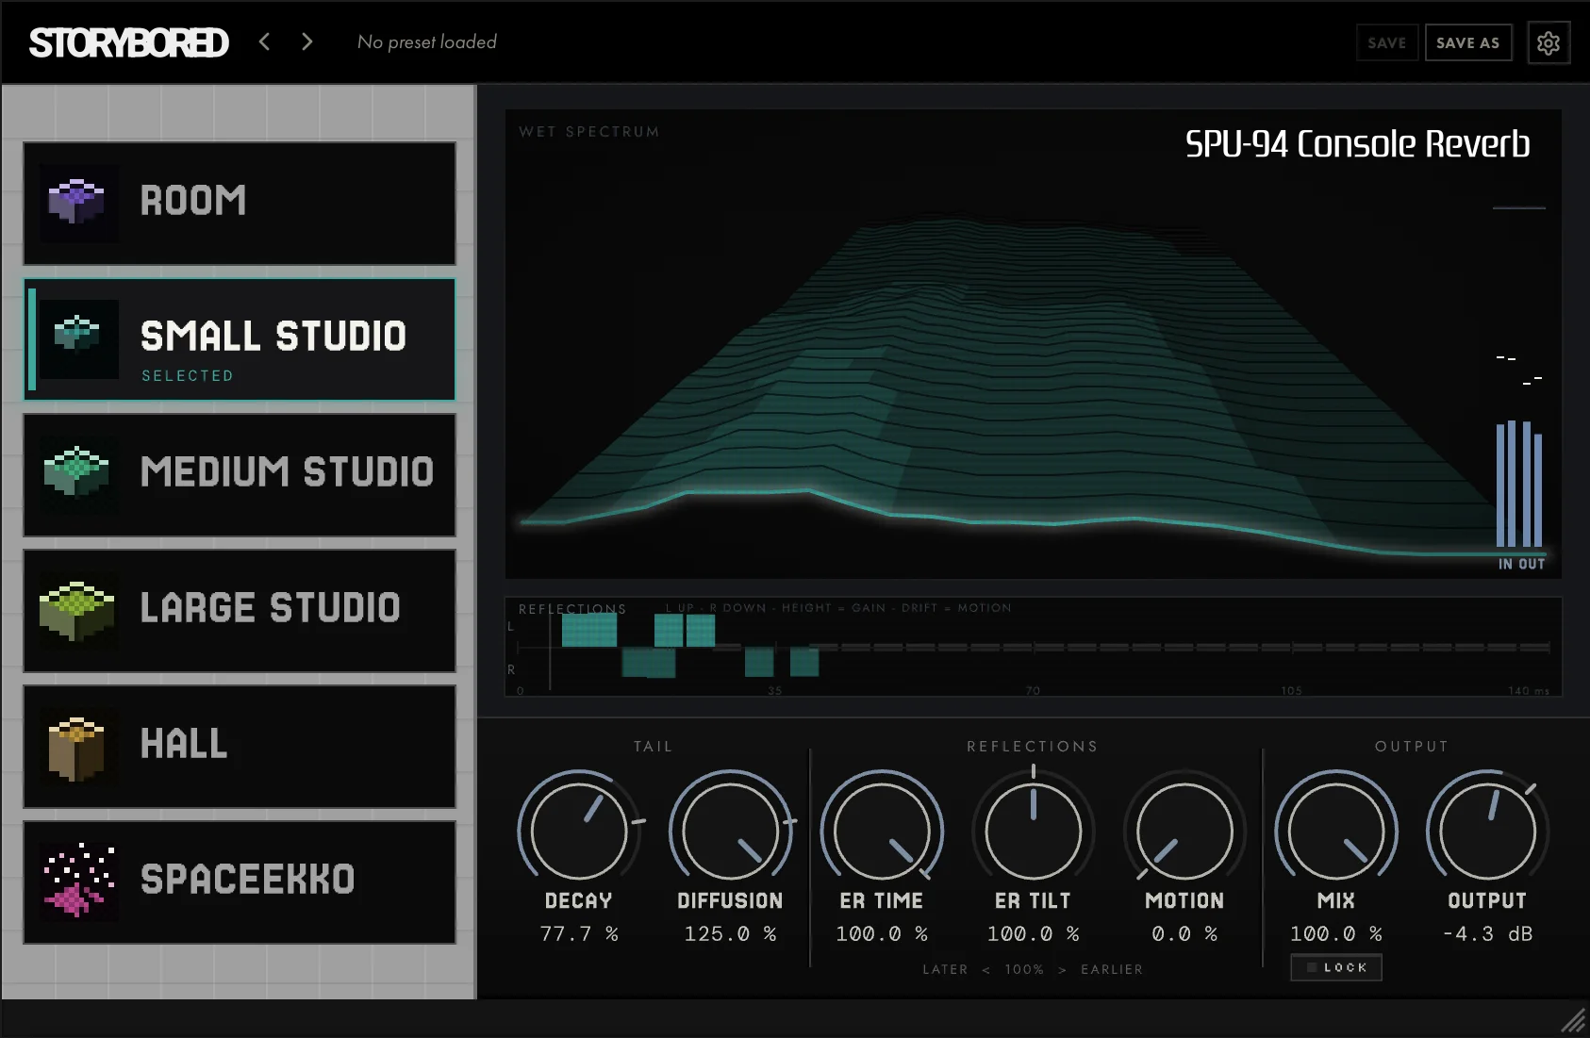Click the 0.0 % motion value

[x=1184, y=933]
